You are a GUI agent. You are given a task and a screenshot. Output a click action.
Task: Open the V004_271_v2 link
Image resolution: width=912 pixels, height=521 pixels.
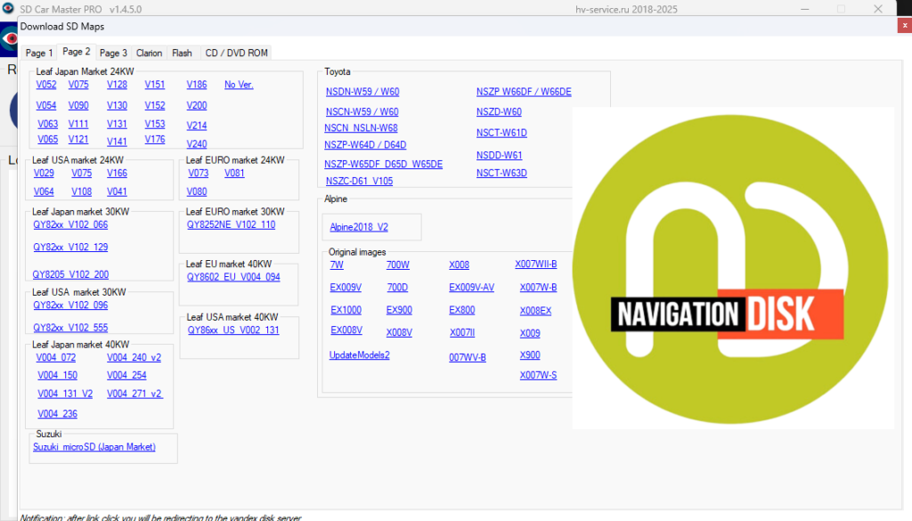pos(134,393)
